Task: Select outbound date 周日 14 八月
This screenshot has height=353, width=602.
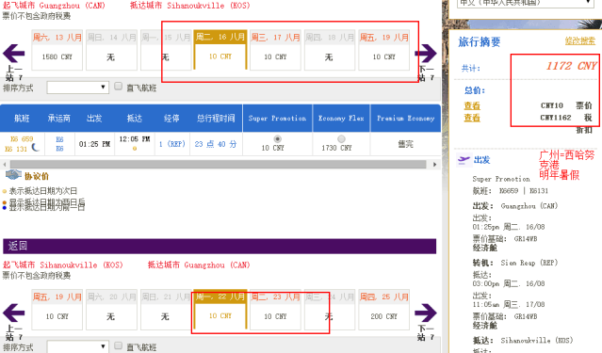Action: pyautogui.click(x=111, y=50)
